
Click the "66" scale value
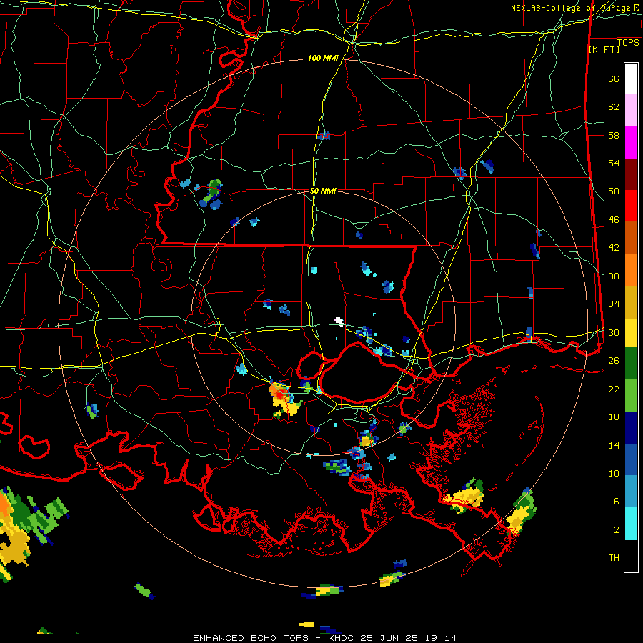pos(614,79)
